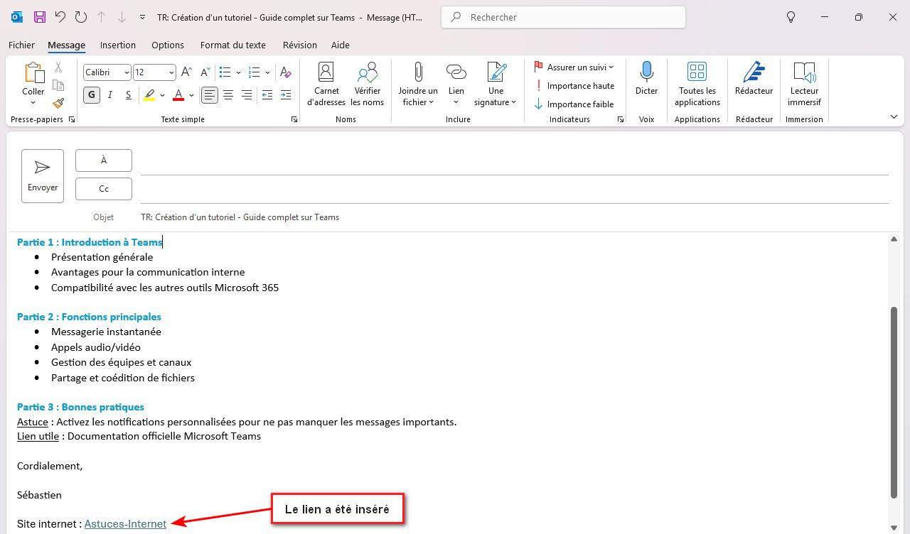Toggle italic (I) formatting
This screenshot has height=534, width=910.
pyautogui.click(x=110, y=94)
